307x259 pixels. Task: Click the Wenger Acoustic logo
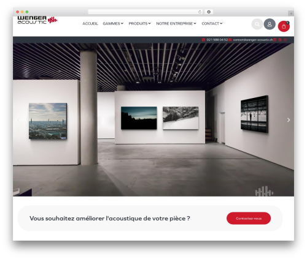click(37, 20)
